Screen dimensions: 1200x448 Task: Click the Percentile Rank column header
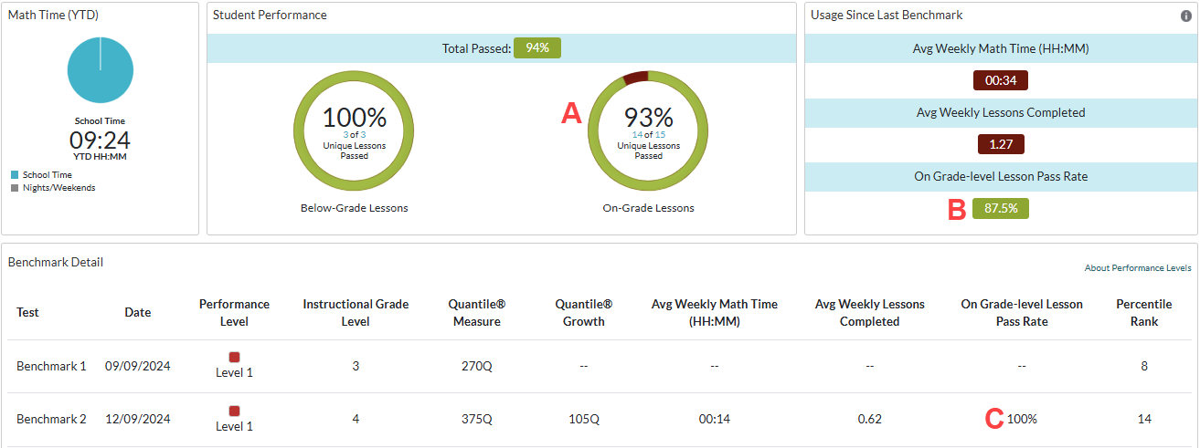[x=1143, y=313]
